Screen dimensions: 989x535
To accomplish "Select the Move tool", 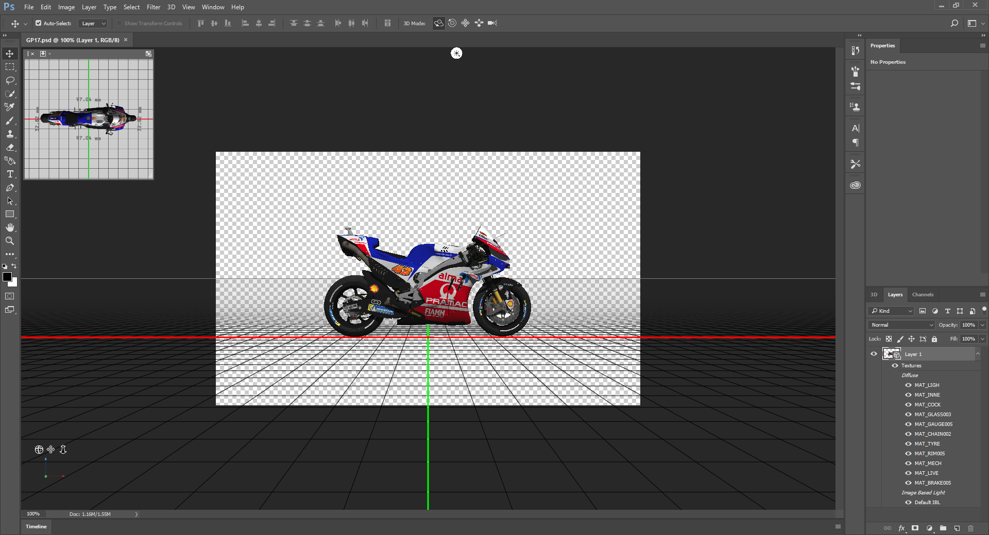I will click(10, 53).
